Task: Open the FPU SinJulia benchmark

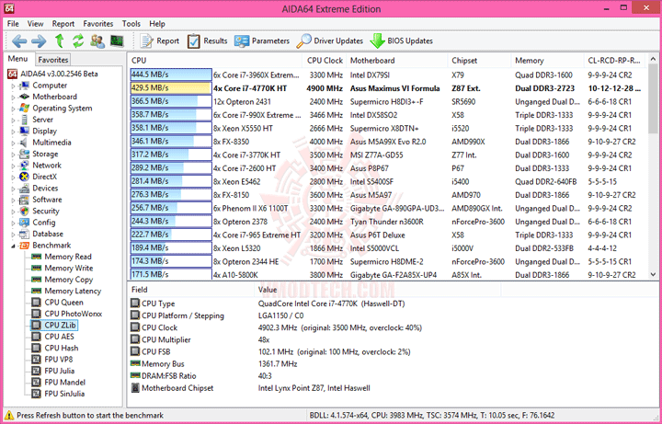Action: click(64, 393)
